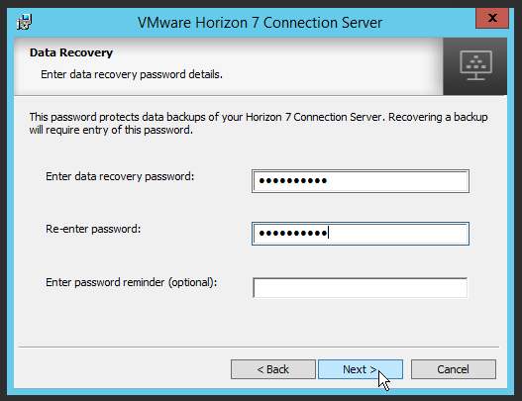
Task: Click the 'Re-enter password:' label
Action: tap(93, 230)
